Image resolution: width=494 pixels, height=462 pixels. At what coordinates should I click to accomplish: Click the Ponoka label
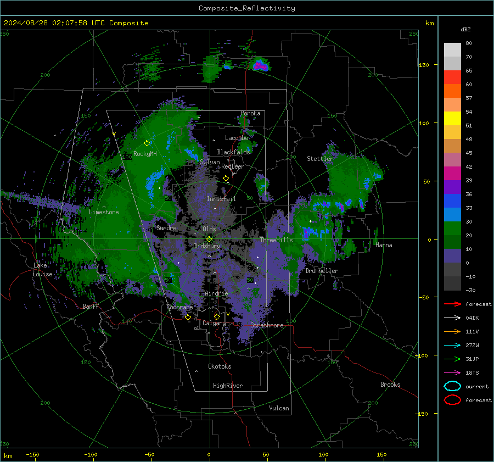(250, 113)
